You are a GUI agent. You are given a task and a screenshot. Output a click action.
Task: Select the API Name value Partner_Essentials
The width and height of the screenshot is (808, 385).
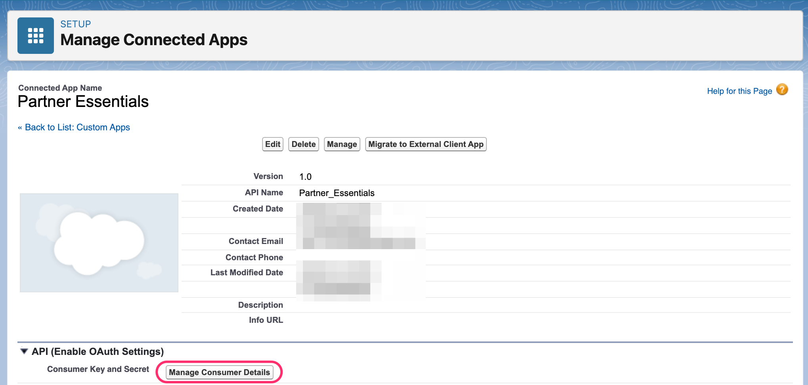click(x=337, y=193)
